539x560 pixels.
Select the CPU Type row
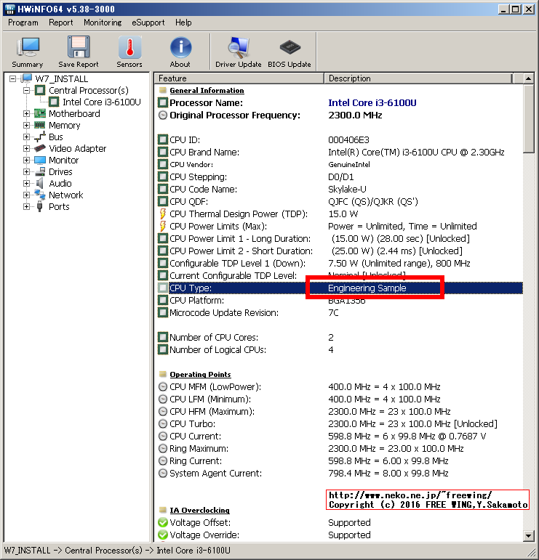tap(340, 288)
